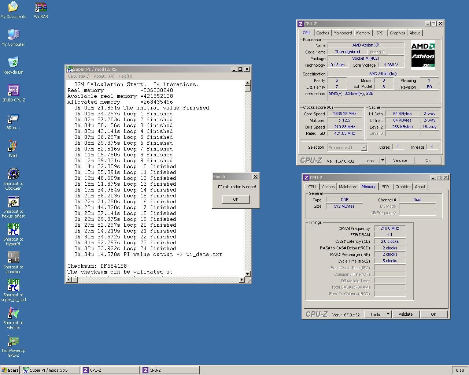This screenshot has width=469, height=375.
Task: Expand Tools dropdown arrow in lower CPU-Z
Action: coord(388,314)
